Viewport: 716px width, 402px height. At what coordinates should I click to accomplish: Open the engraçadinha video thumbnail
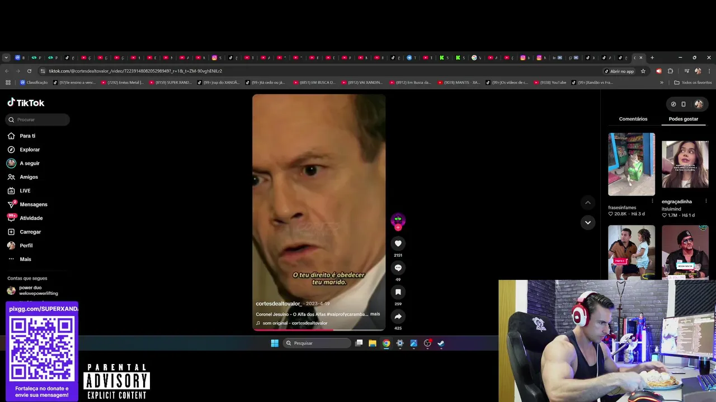tap(685, 164)
